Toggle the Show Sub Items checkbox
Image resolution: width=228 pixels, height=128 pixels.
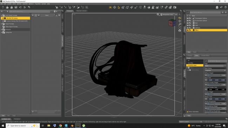click(x=188, y=112)
